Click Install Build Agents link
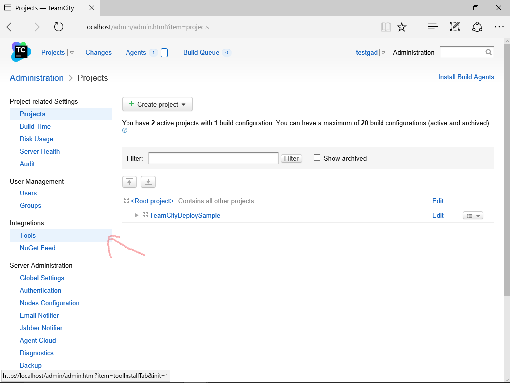 tap(466, 77)
